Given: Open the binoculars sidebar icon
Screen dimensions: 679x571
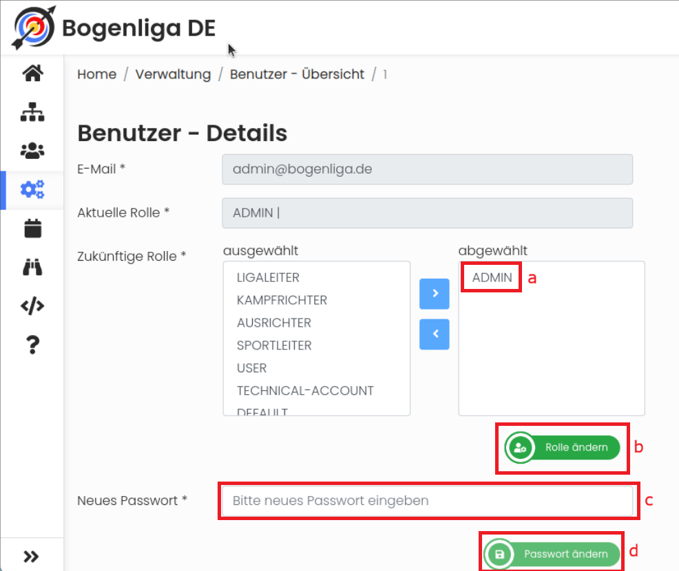Looking at the screenshot, I should pos(32,267).
